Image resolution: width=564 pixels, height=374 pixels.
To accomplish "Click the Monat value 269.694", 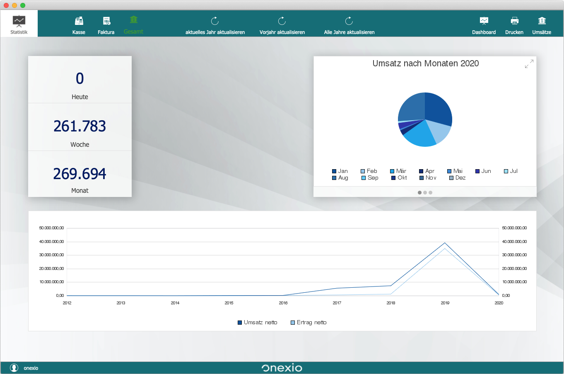I will (80, 174).
